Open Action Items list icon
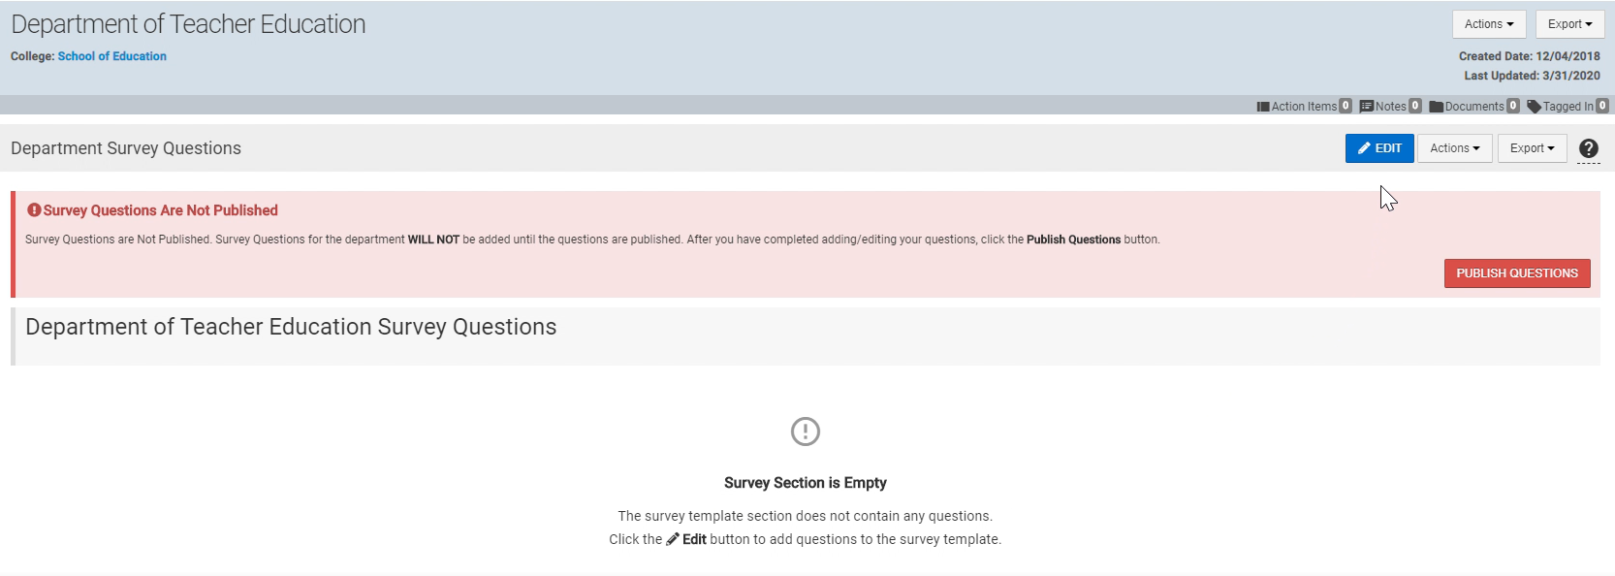 (1263, 107)
